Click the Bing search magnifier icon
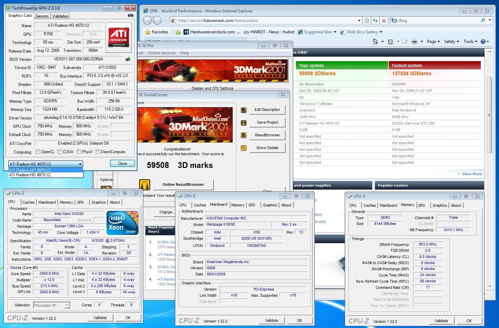 [483, 20]
